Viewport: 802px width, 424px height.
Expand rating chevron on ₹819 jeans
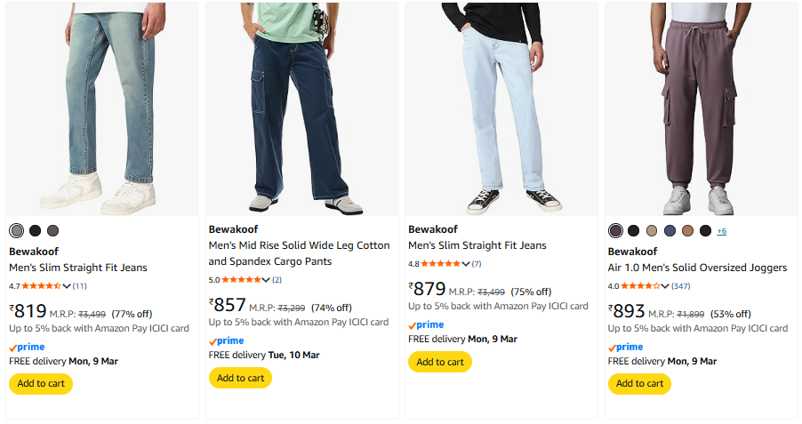click(x=67, y=286)
